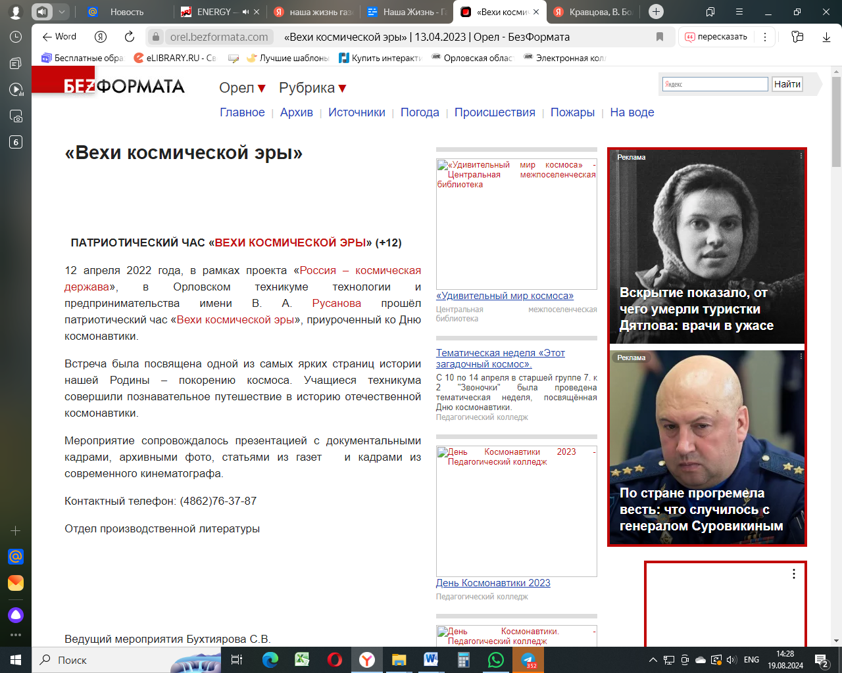Viewport: 842px width, 673px height.
Task: Expand the Рубрика dropdown
Action: 312,88
